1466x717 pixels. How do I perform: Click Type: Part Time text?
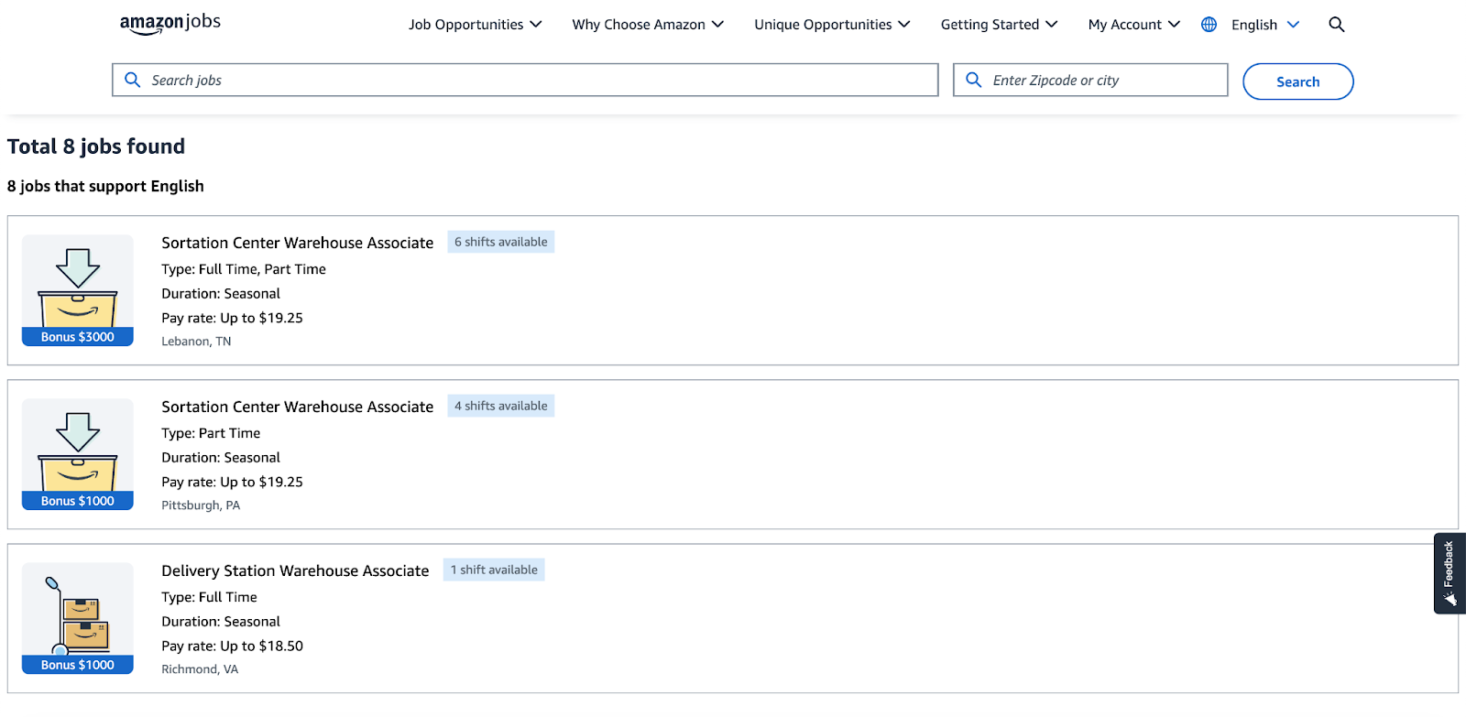pyautogui.click(x=211, y=433)
